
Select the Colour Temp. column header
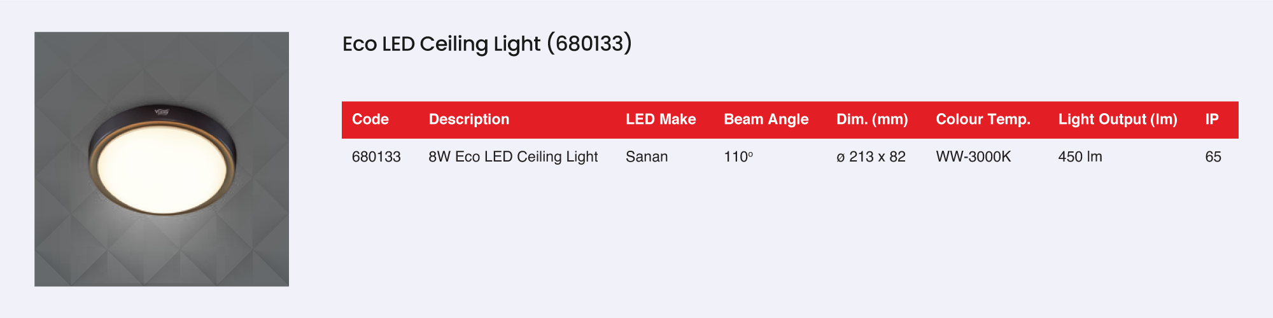point(983,120)
